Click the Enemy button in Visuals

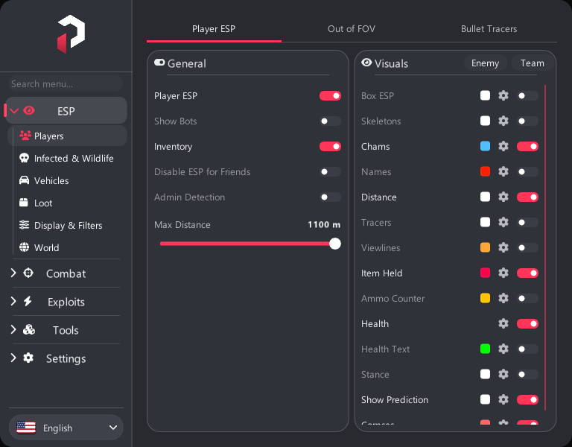click(x=485, y=63)
